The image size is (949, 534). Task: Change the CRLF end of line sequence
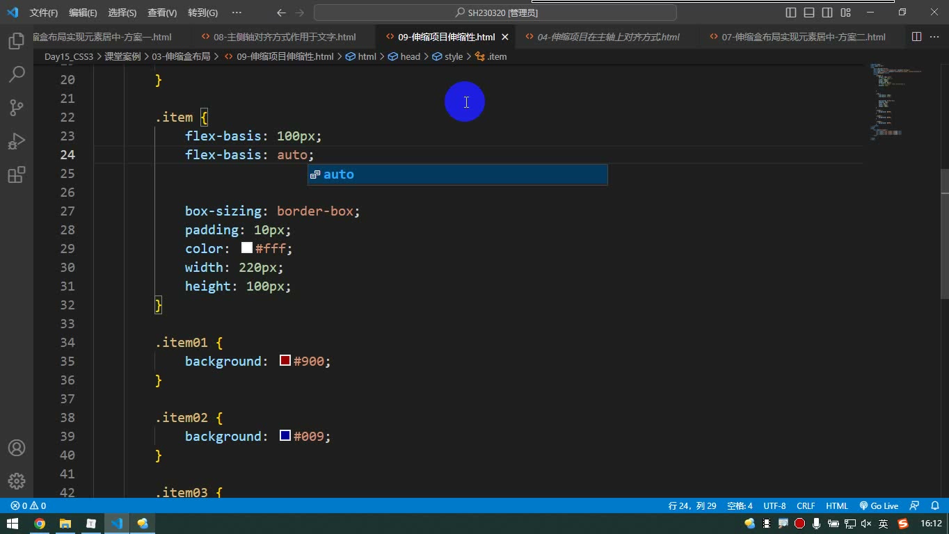coord(806,505)
